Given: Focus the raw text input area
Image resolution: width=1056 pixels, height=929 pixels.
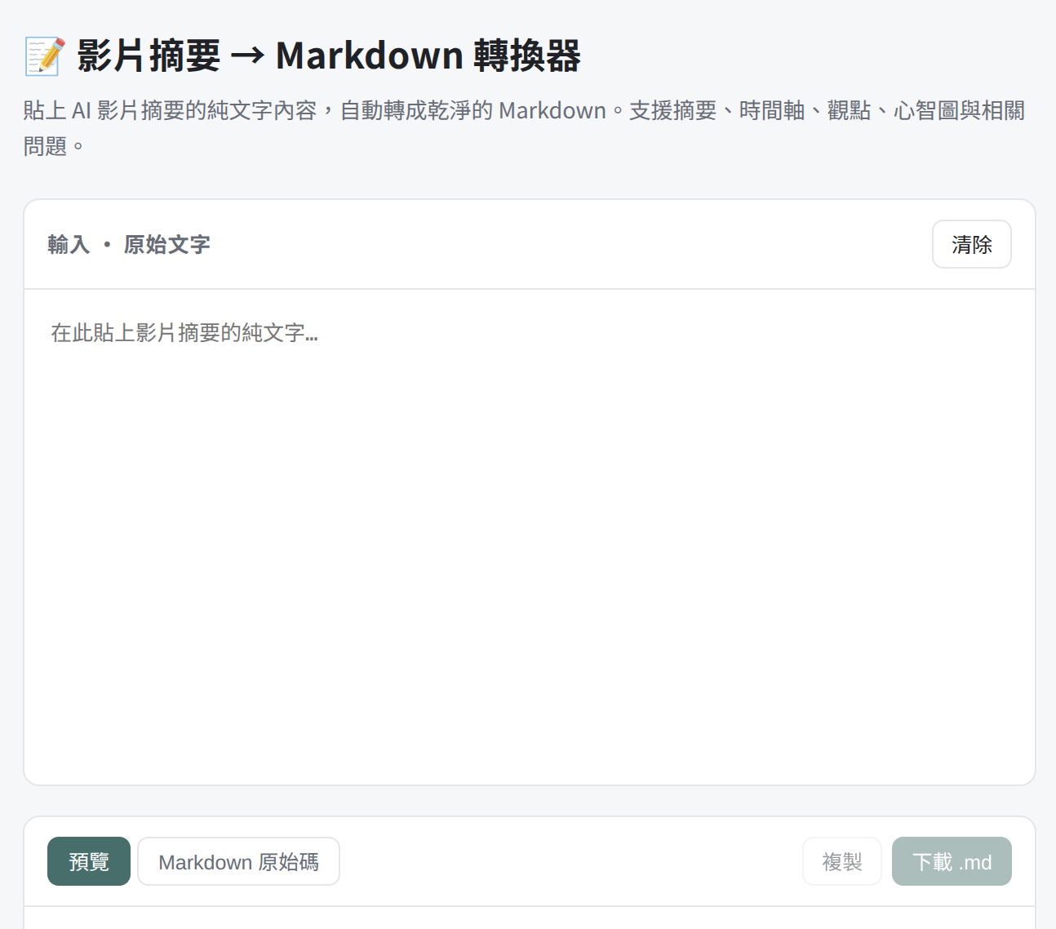Looking at the screenshot, I should 530,537.
